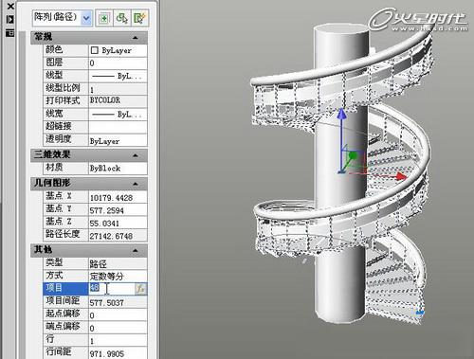Click the 项目 count input field
This screenshot has width=474, height=359.
point(112,289)
